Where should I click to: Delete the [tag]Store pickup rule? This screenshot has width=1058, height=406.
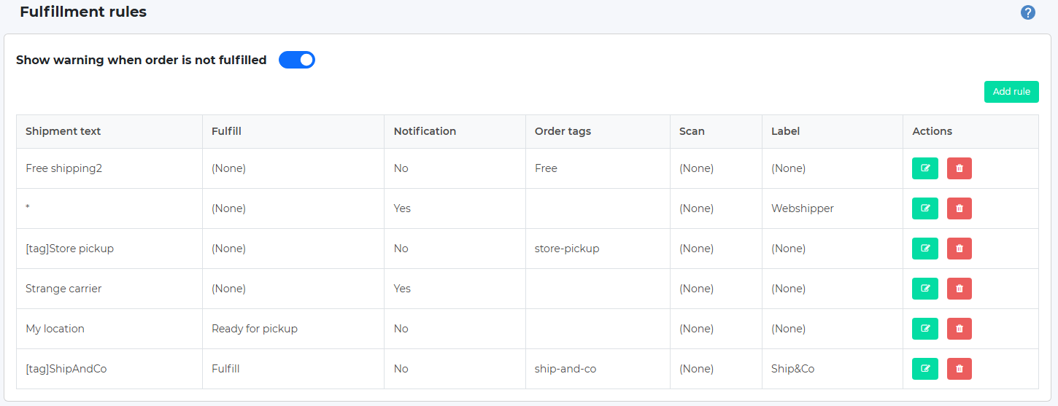coord(959,249)
